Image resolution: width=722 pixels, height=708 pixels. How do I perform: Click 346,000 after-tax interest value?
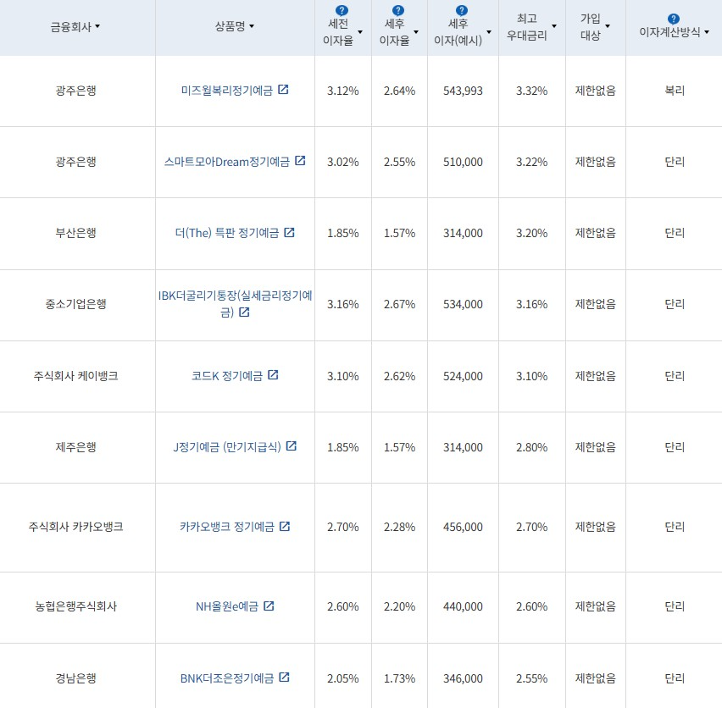[x=463, y=678]
